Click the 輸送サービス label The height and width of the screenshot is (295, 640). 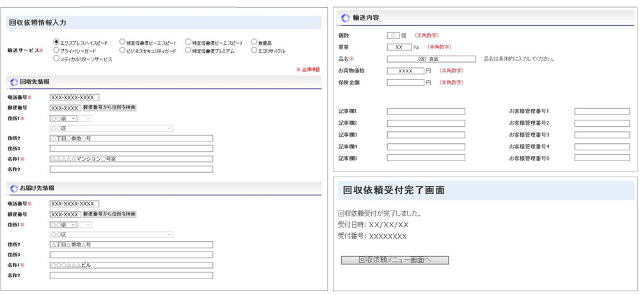click(26, 50)
